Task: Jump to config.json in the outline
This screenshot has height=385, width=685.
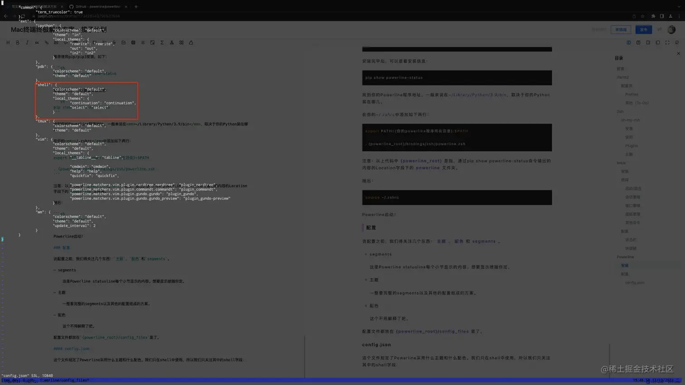Action: tap(634, 283)
